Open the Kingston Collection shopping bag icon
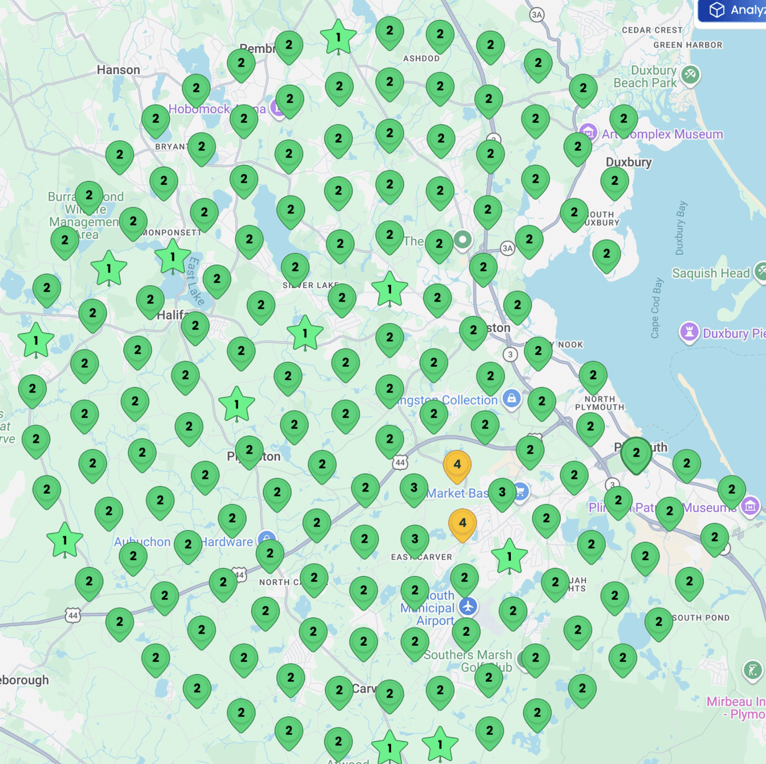Image resolution: width=766 pixels, height=764 pixels. point(511,398)
